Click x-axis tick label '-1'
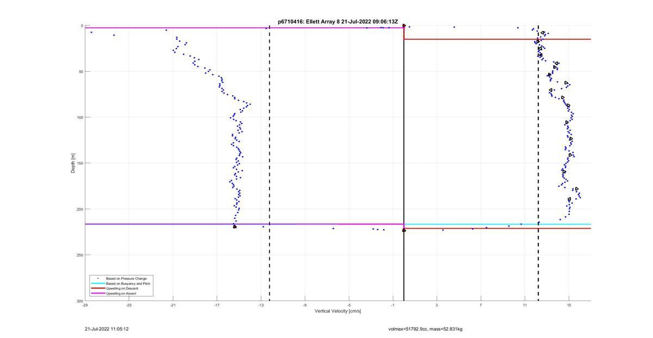Image resolution: width=653 pixels, height=338 pixels. point(392,305)
